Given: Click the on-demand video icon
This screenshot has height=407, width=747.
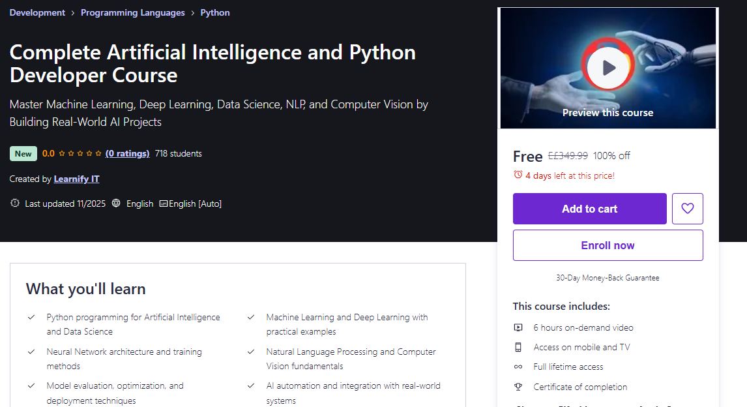Looking at the screenshot, I should click(x=518, y=327).
